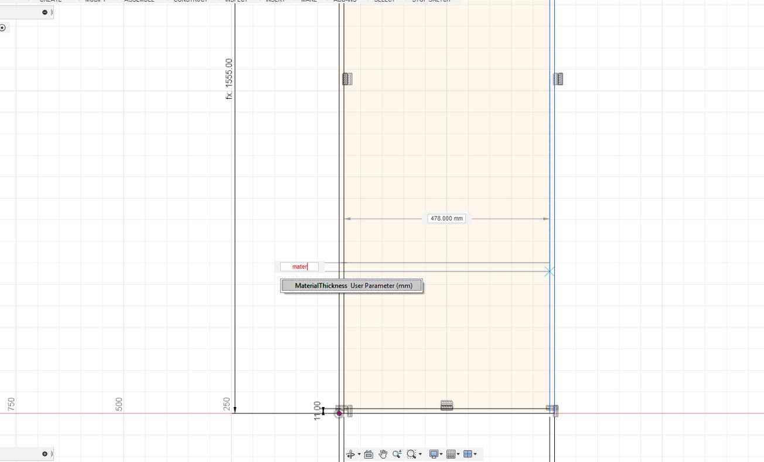The width and height of the screenshot is (764, 462).
Task: Expand the Grid and Snaps dropdown arrow
Action: (x=458, y=454)
